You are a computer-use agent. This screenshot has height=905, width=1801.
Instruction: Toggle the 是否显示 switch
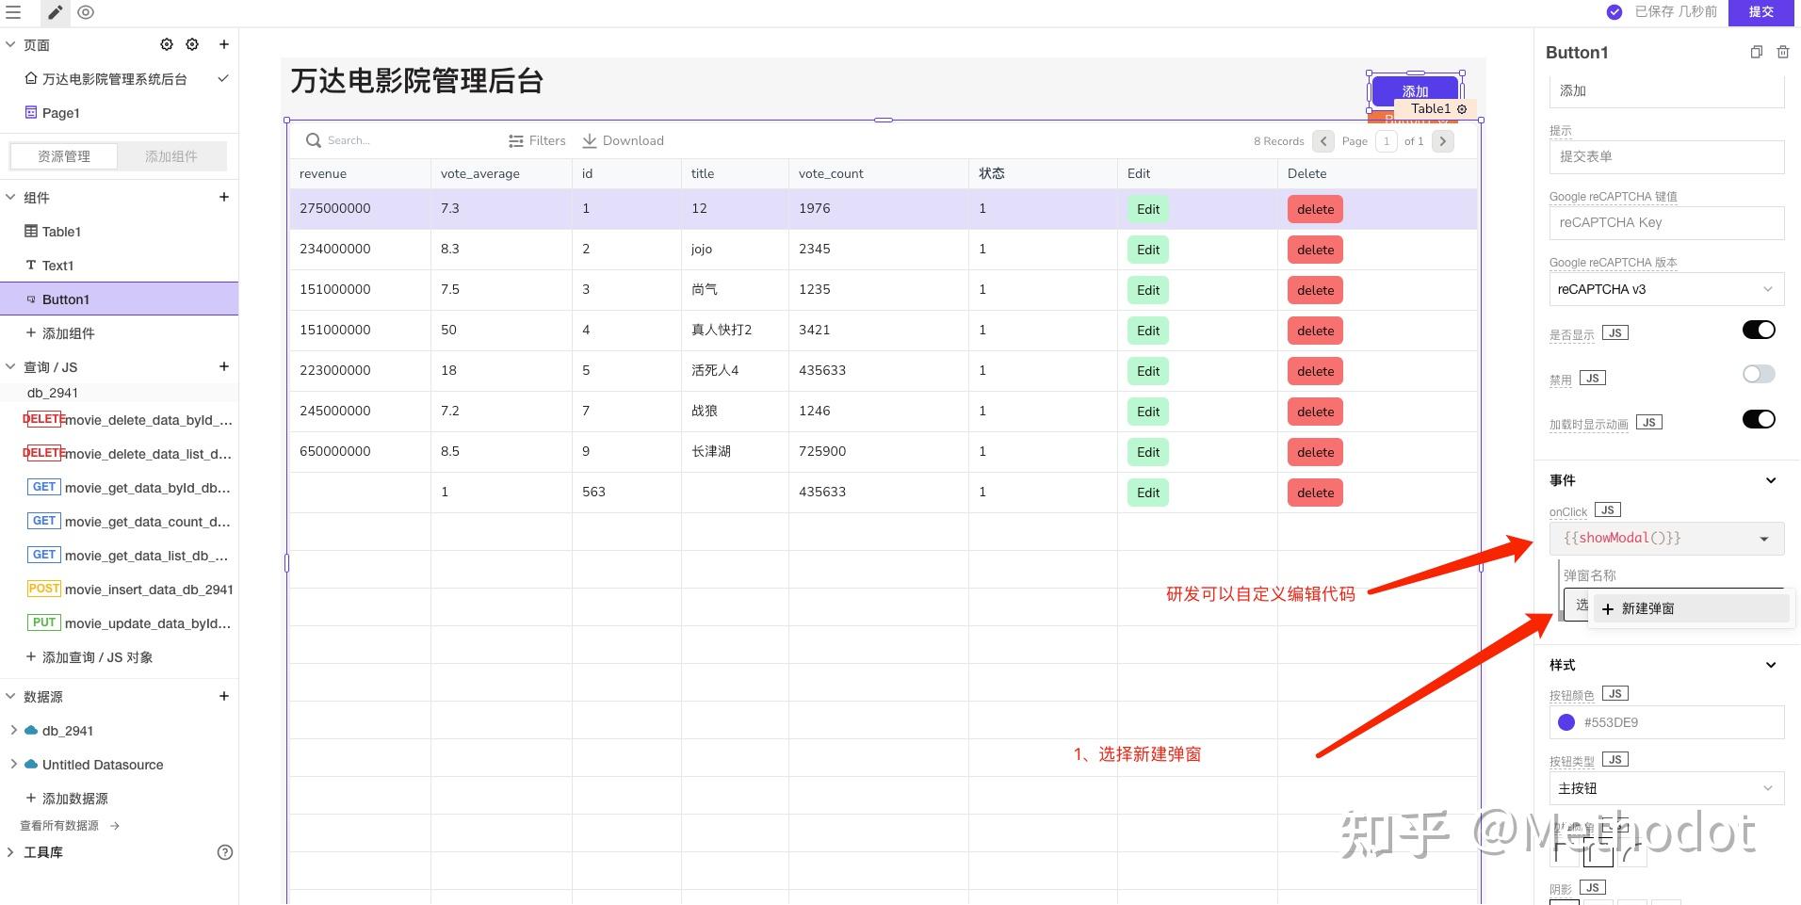[x=1759, y=330]
